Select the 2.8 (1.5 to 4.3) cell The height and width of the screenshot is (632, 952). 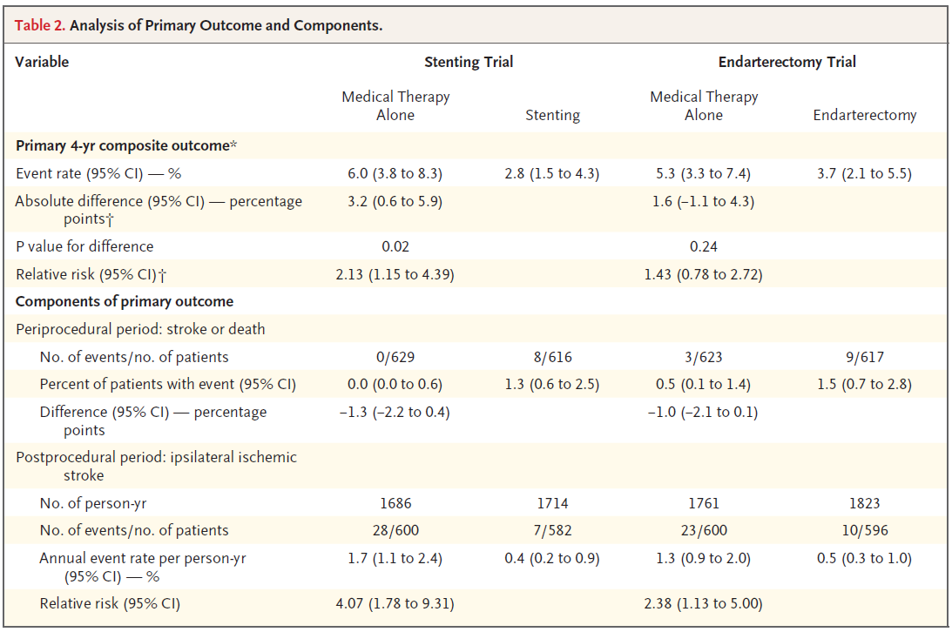pyautogui.click(x=552, y=173)
